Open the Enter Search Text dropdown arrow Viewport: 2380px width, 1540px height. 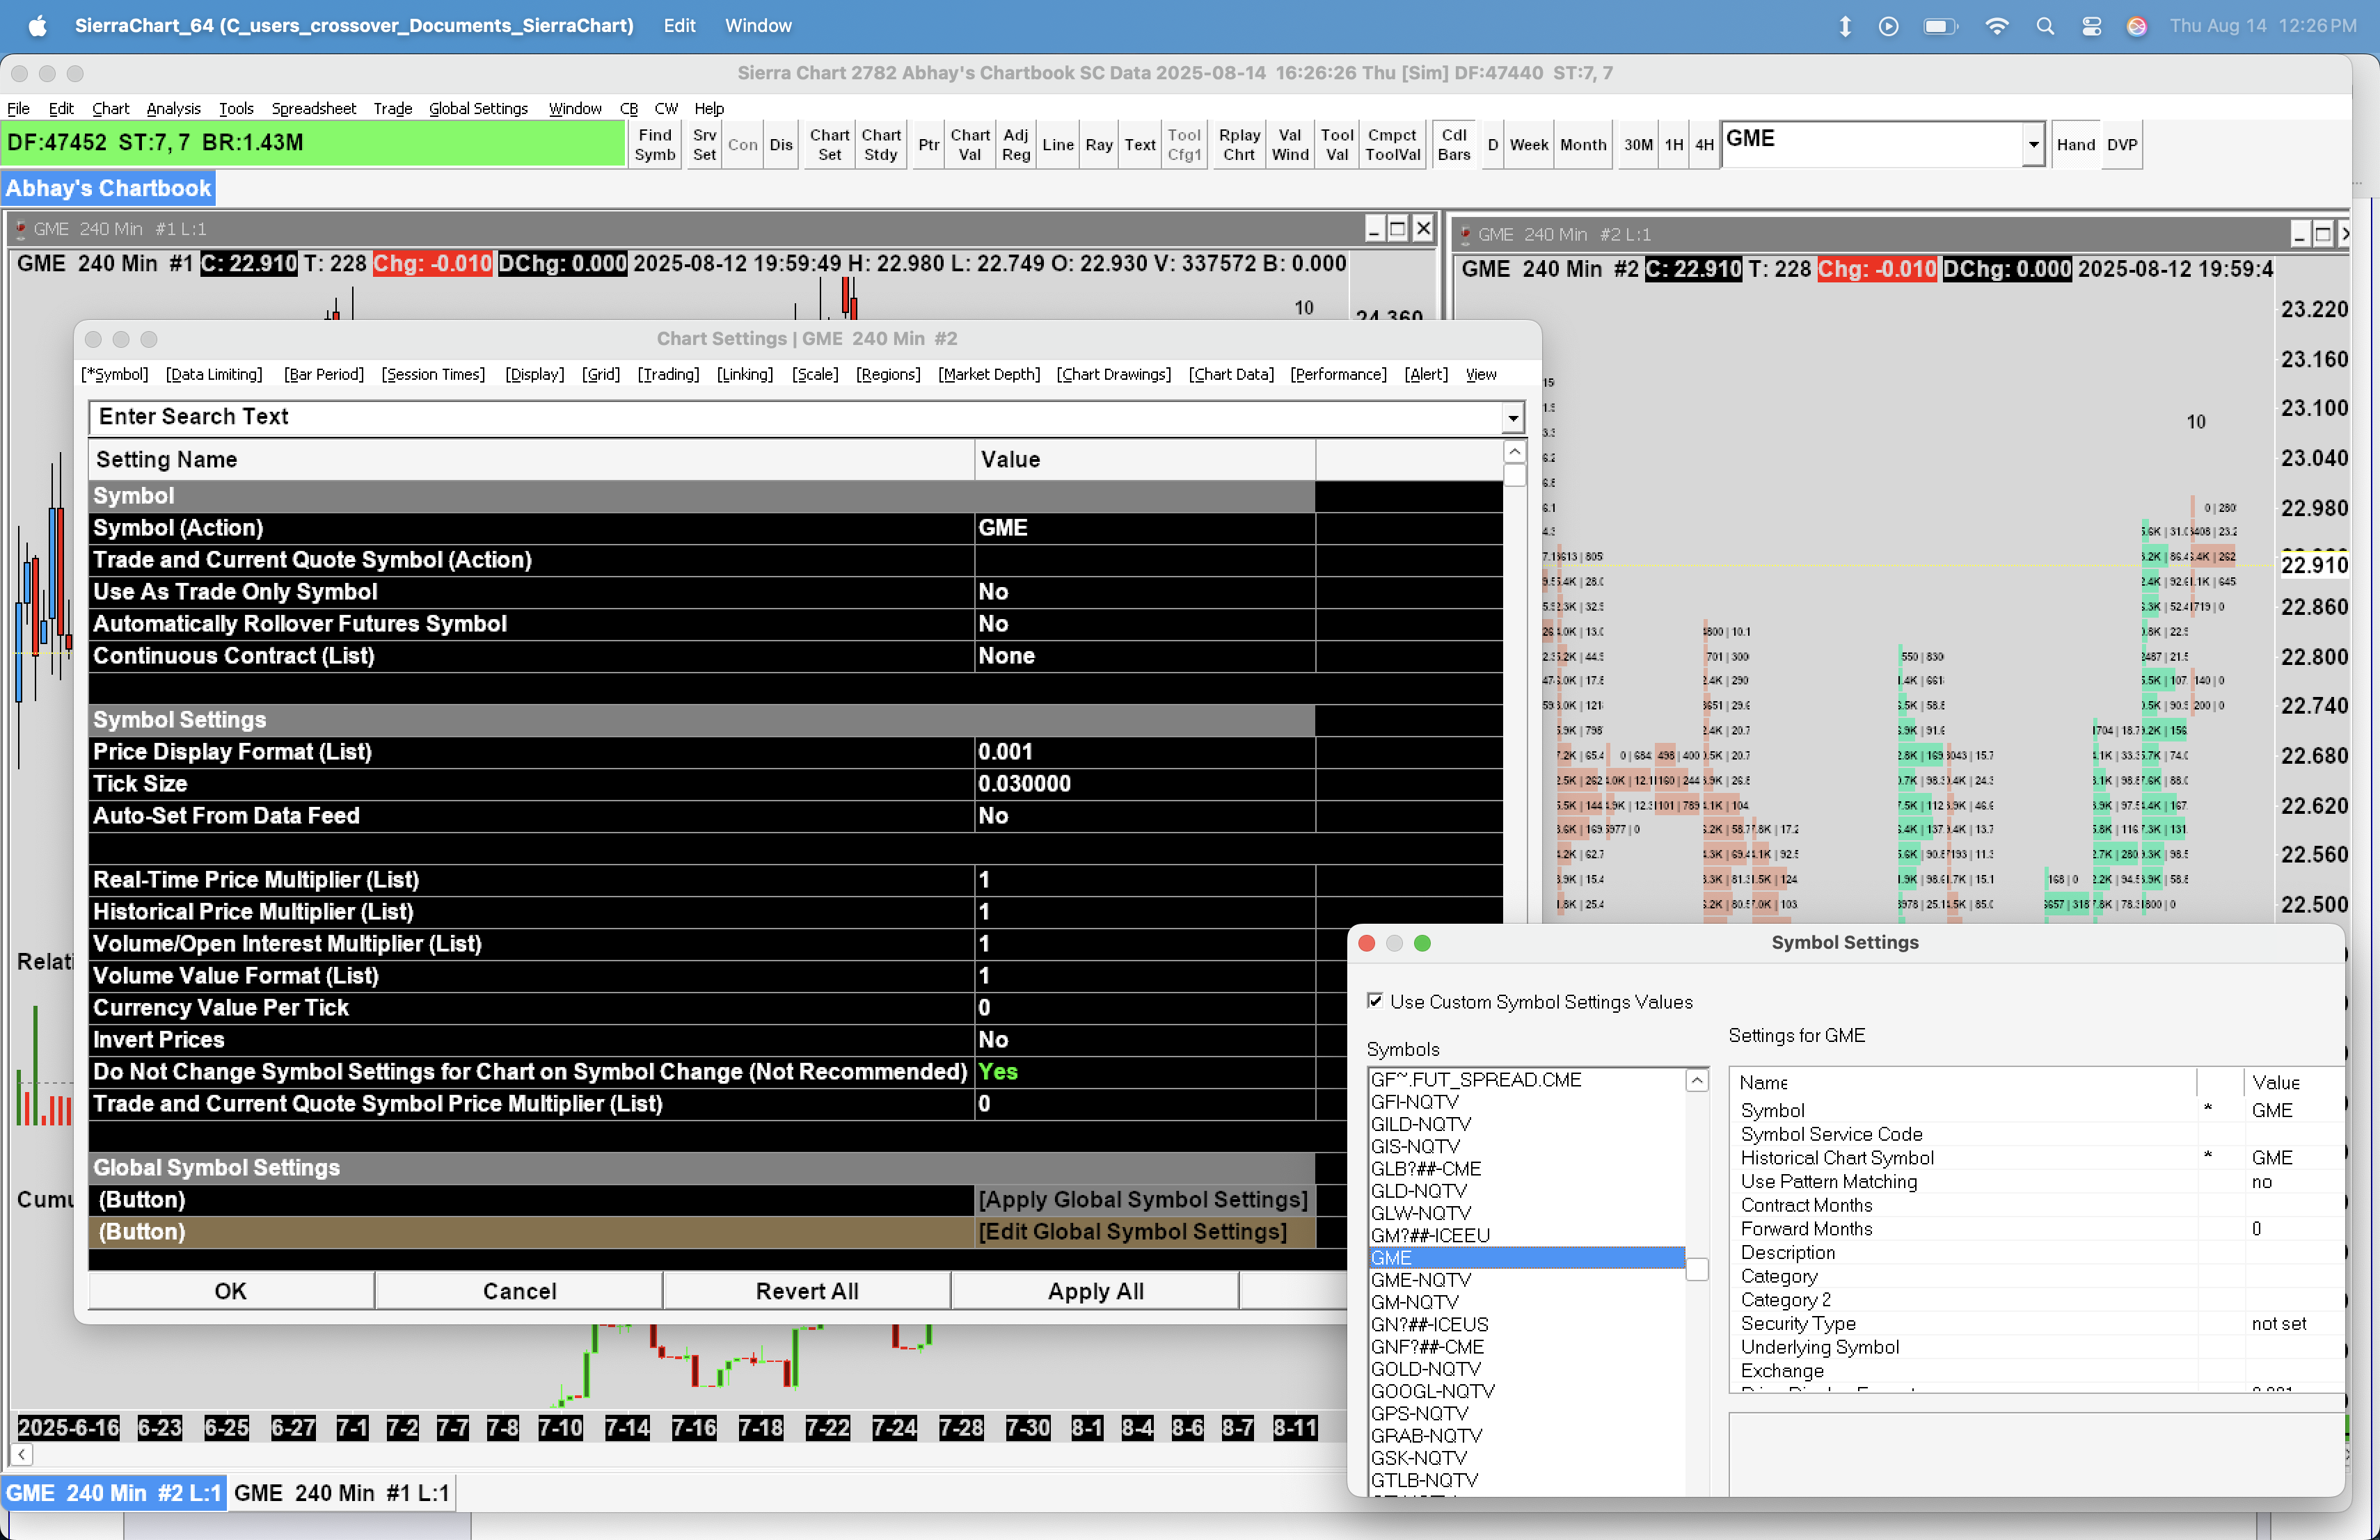tap(1512, 418)
